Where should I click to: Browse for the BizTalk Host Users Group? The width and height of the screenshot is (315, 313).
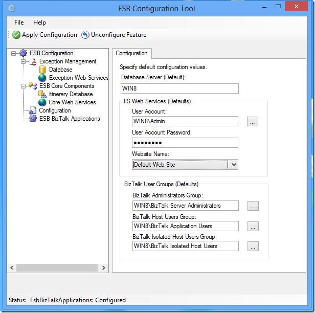point(253,227)
